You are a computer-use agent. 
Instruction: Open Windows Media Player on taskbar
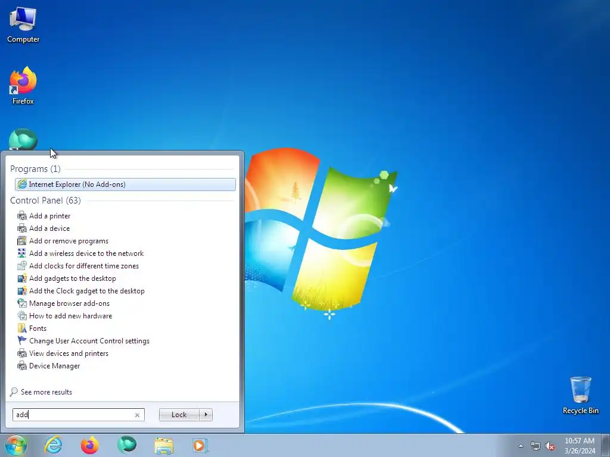(200, 445)
